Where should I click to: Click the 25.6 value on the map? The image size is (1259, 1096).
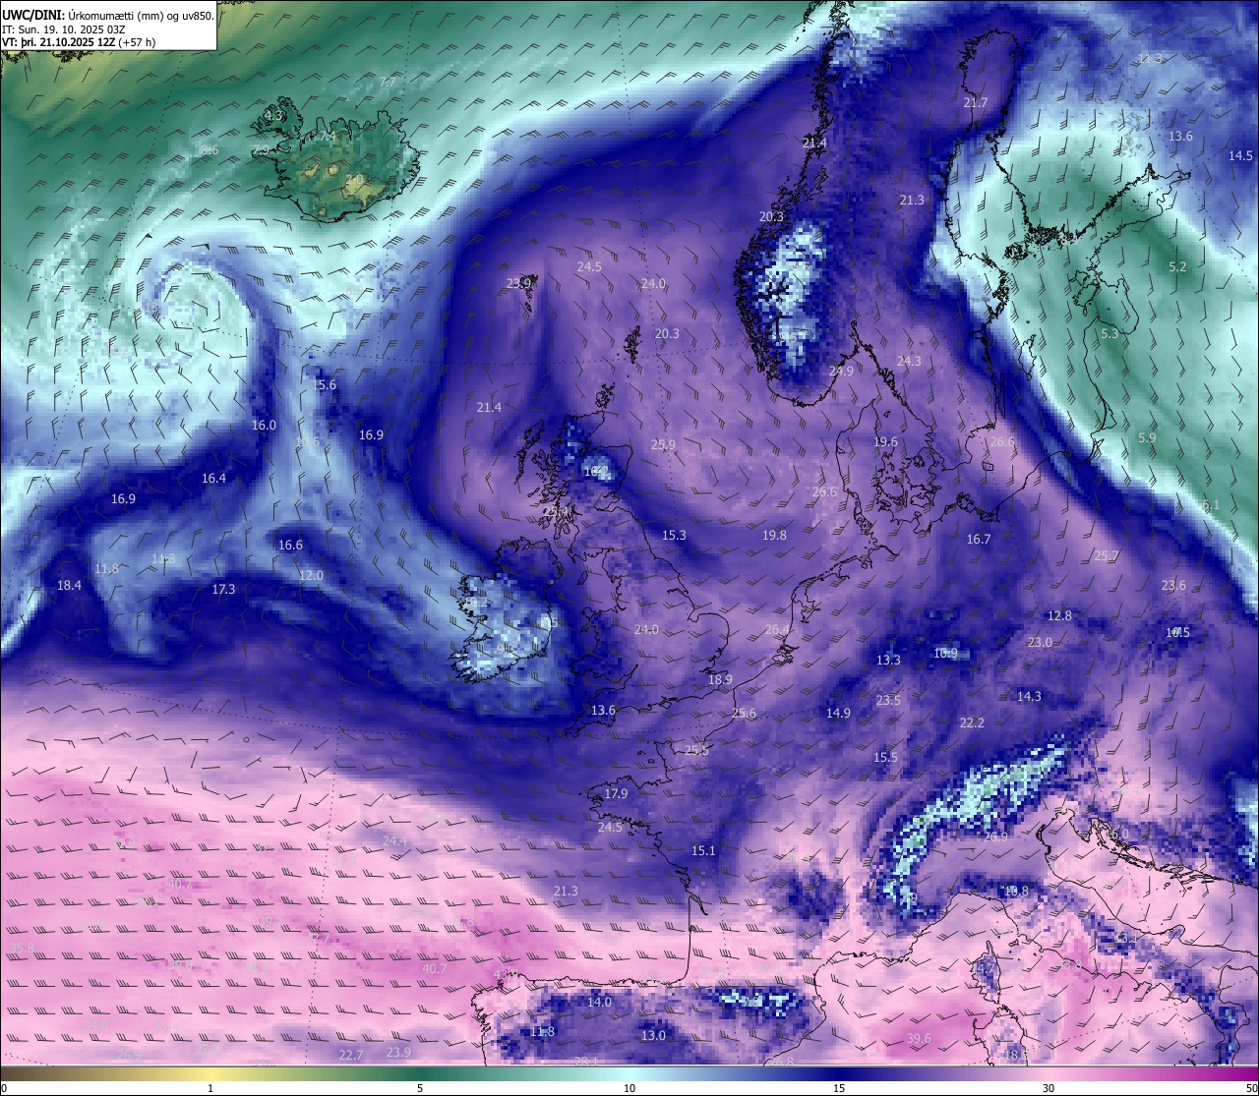click(x=744, y=713)
